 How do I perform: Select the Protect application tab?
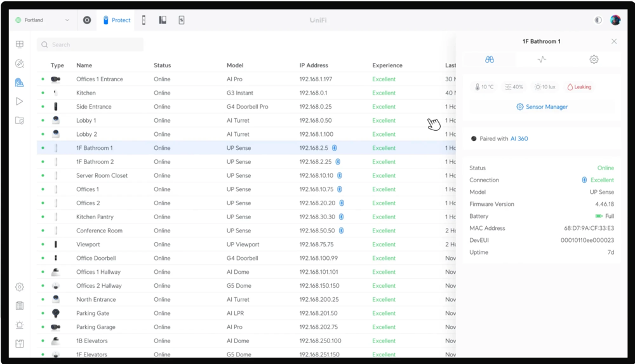click(x=117, y=20)
